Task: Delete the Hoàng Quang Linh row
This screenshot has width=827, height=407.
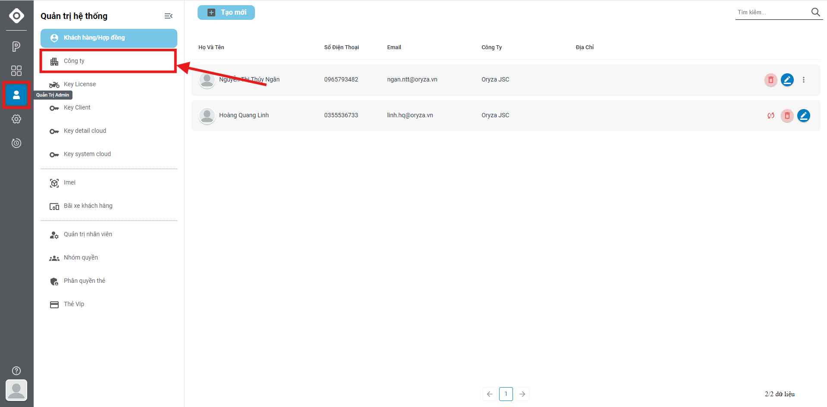Action: click(x=787, y=116)
